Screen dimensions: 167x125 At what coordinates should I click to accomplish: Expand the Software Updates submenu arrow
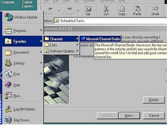(77, 51)
